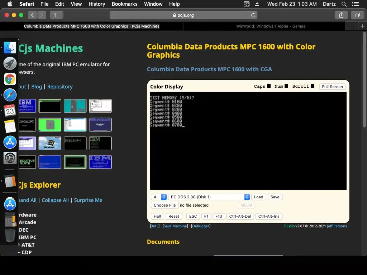Click Save Machine link
The height and width of the screenshot is (275, 367).
[x=175, y=226]
